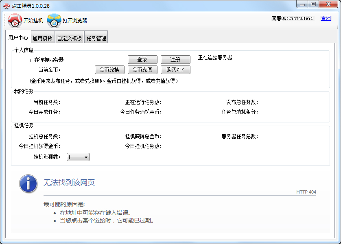Click the 金币充值 button
The image size is (341, 244).
pyautogui.click(x=142, y=69)
